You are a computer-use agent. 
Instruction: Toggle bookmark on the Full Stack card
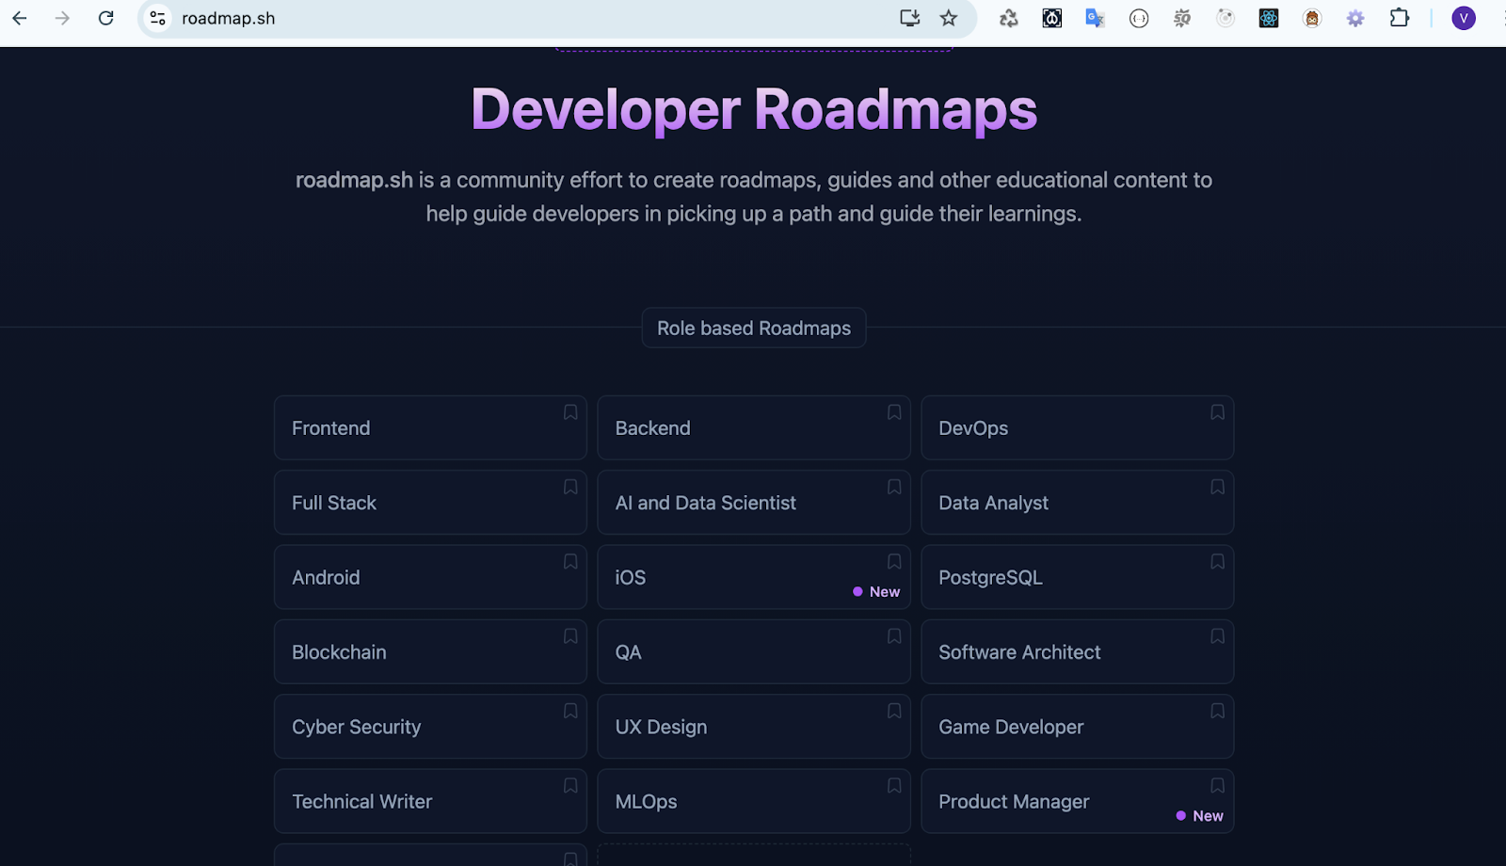click(x=570, y=487)
